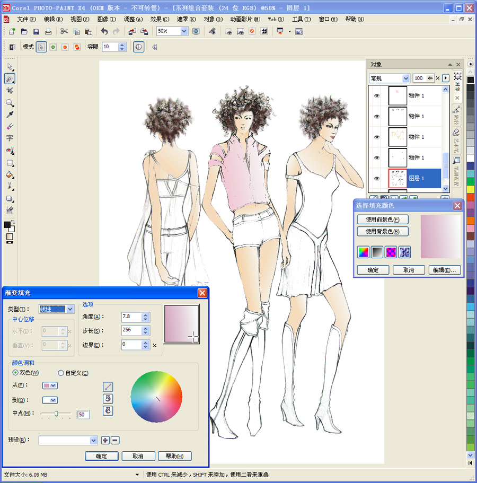The height and width of the screenshot is (483, 477).
Task: Open the 50% zoom level dropdown
Action: coord(184,31)
